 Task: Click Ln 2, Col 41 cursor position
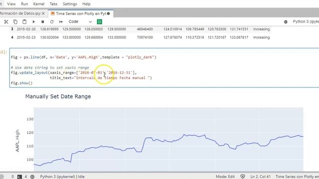pos(260,177)
